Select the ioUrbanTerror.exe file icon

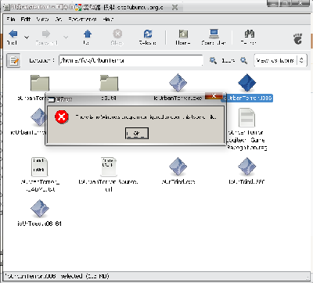pyautogui.click(x=178, y=83)
